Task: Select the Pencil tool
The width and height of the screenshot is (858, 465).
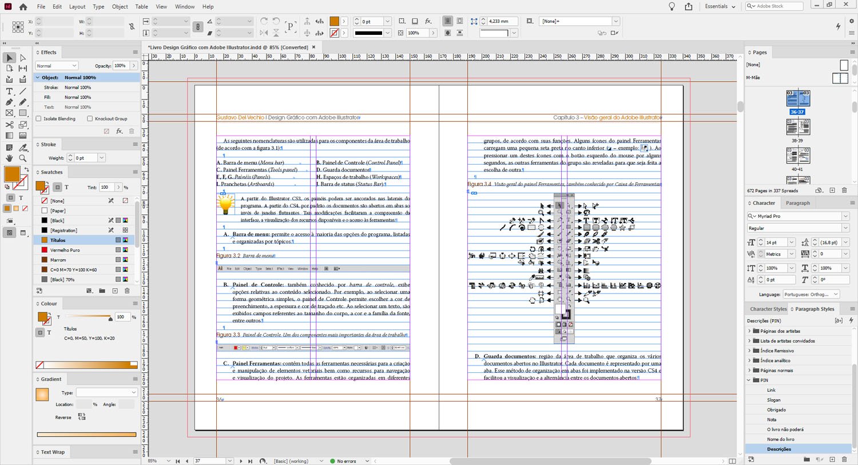Action: click(23, 102)
